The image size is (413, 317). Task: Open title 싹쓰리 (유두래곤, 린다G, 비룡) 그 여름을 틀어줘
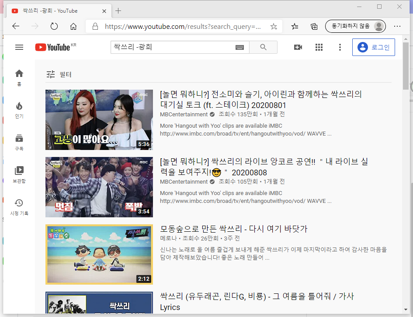pyautogui.click(x=257, y=302)
